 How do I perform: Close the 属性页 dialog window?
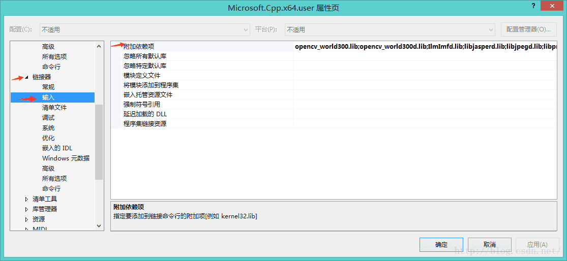point(552,6)
